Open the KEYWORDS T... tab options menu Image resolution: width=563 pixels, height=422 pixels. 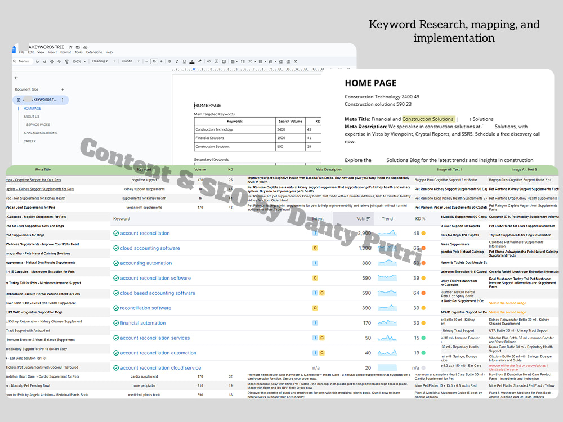62,100
